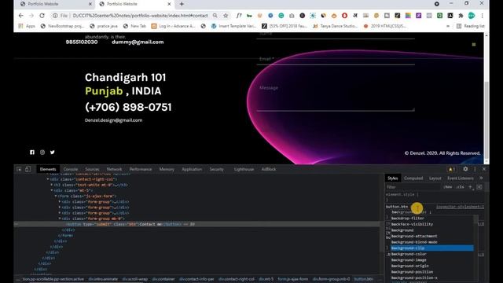Choose backdrop-filter from autocomplete
Image resolution: width=503 pixels, height=283 pixels.
point(431,219)
